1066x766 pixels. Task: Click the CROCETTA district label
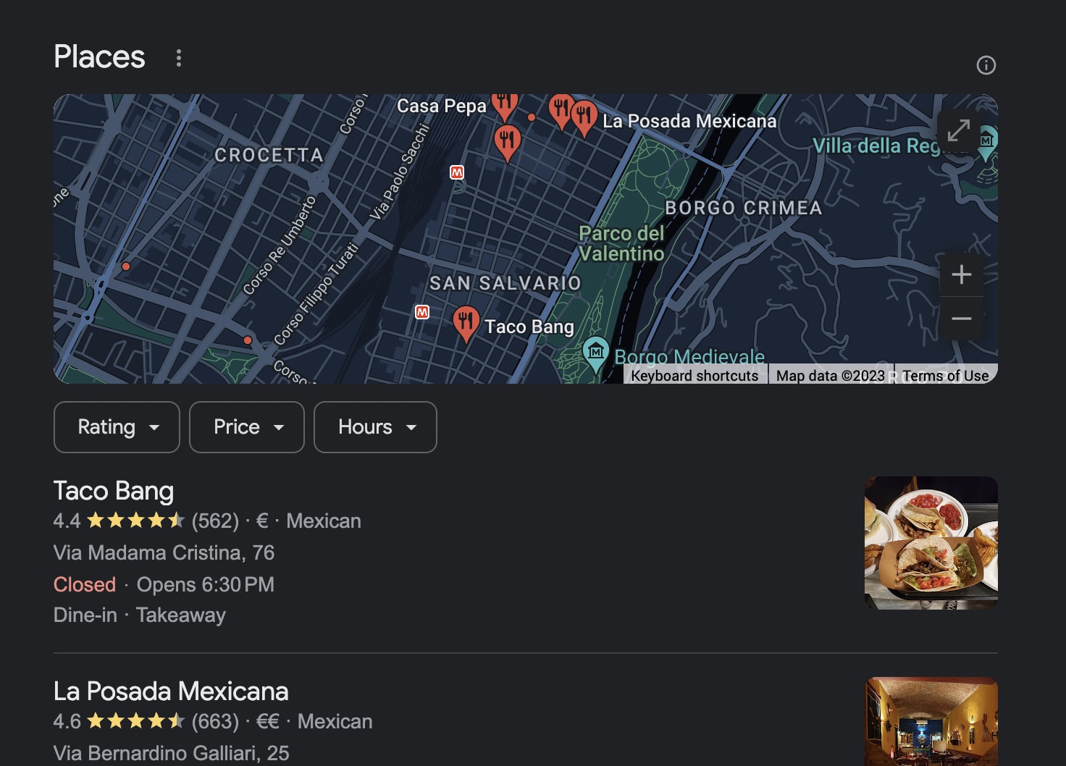[269, 155]
